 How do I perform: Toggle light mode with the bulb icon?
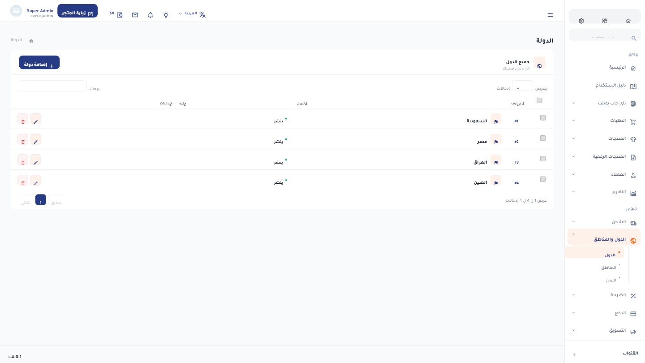coord(166,15)
